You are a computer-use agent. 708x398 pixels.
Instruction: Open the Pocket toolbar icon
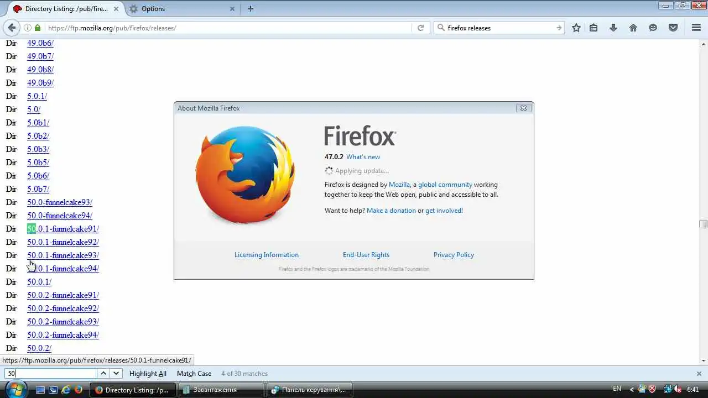[x=673, y=28]
